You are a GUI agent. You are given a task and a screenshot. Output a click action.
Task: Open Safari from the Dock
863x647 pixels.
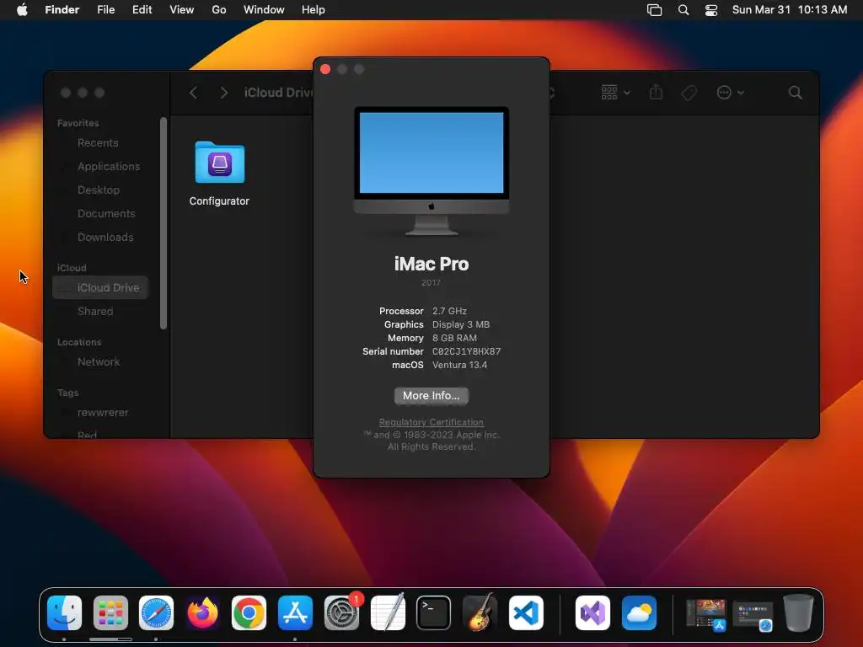click(156, 612)
